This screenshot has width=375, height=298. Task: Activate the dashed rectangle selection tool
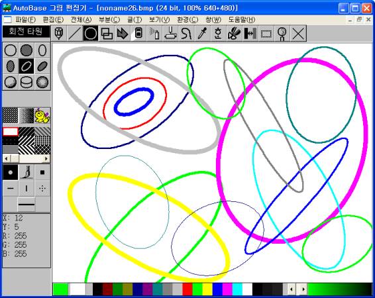pyautogui.click(x=266, y=33)
